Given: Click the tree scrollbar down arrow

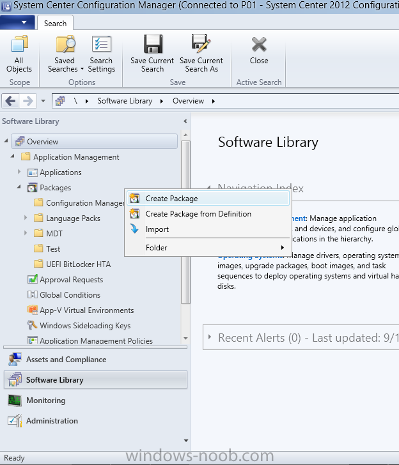Looking at the screenshot, I should (x=185, y=338).
